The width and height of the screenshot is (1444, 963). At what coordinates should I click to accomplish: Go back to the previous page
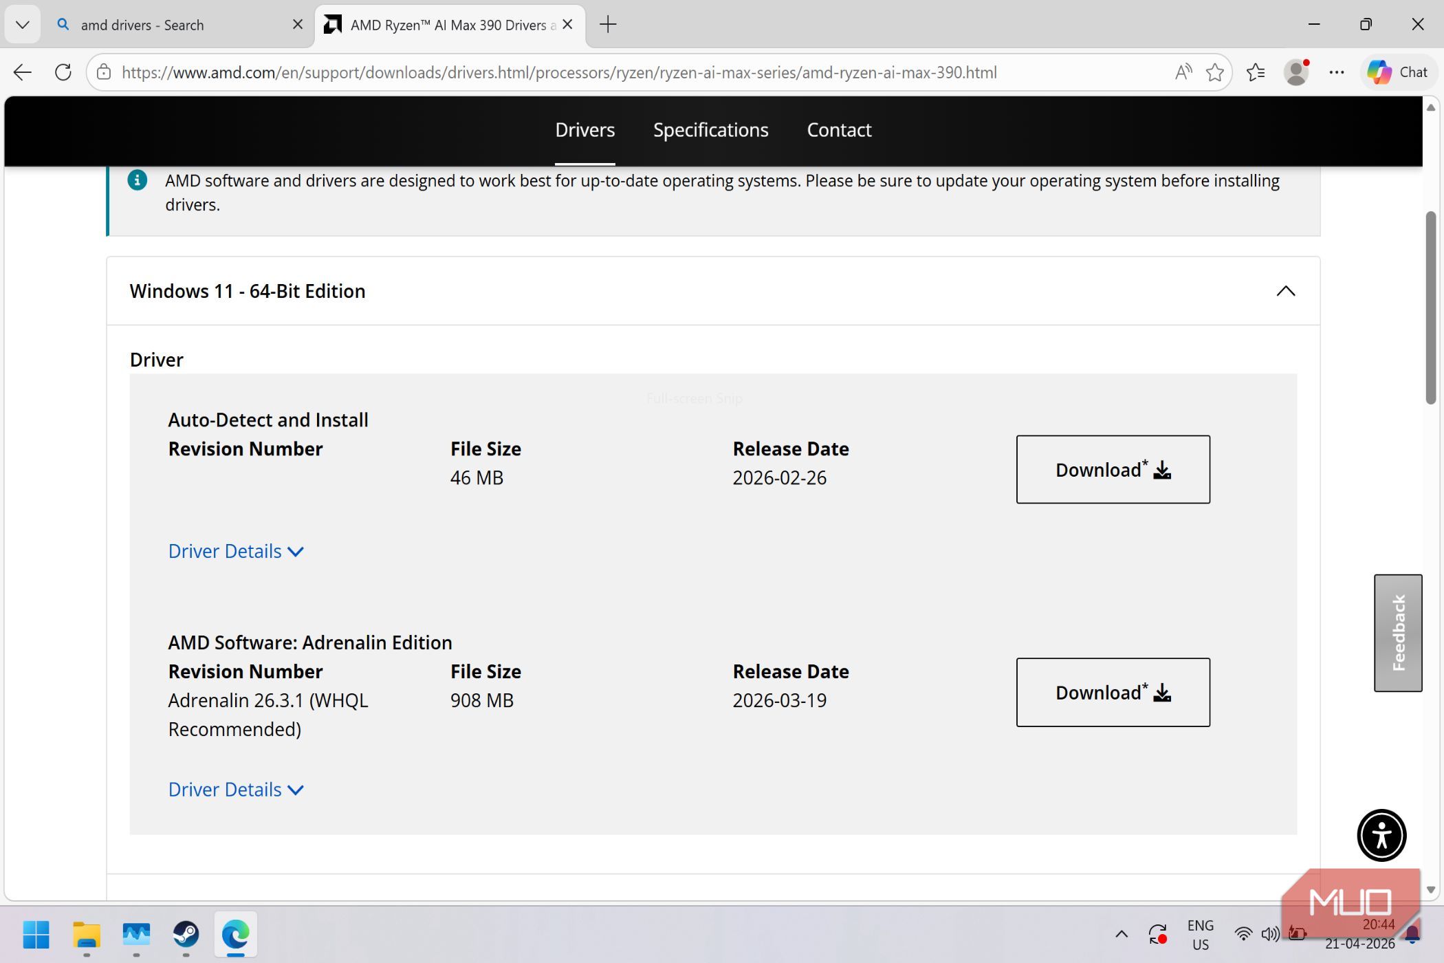coord(23,72)
